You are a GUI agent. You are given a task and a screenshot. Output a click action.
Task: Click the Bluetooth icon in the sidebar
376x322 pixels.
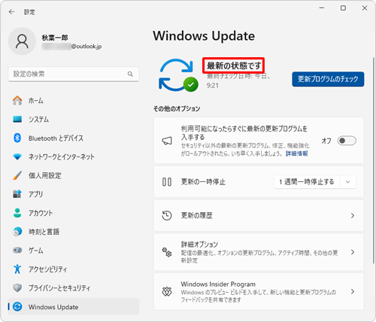(x=17, y=138)
